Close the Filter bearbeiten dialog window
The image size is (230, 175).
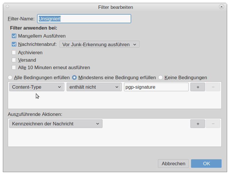click(221, 7)
